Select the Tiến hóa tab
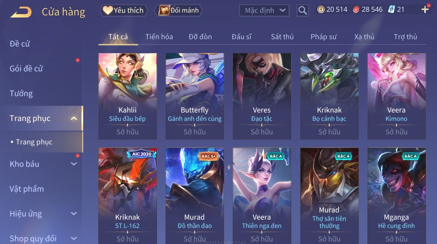This screenshot has width=437, height=244. [x=159, y=37]
